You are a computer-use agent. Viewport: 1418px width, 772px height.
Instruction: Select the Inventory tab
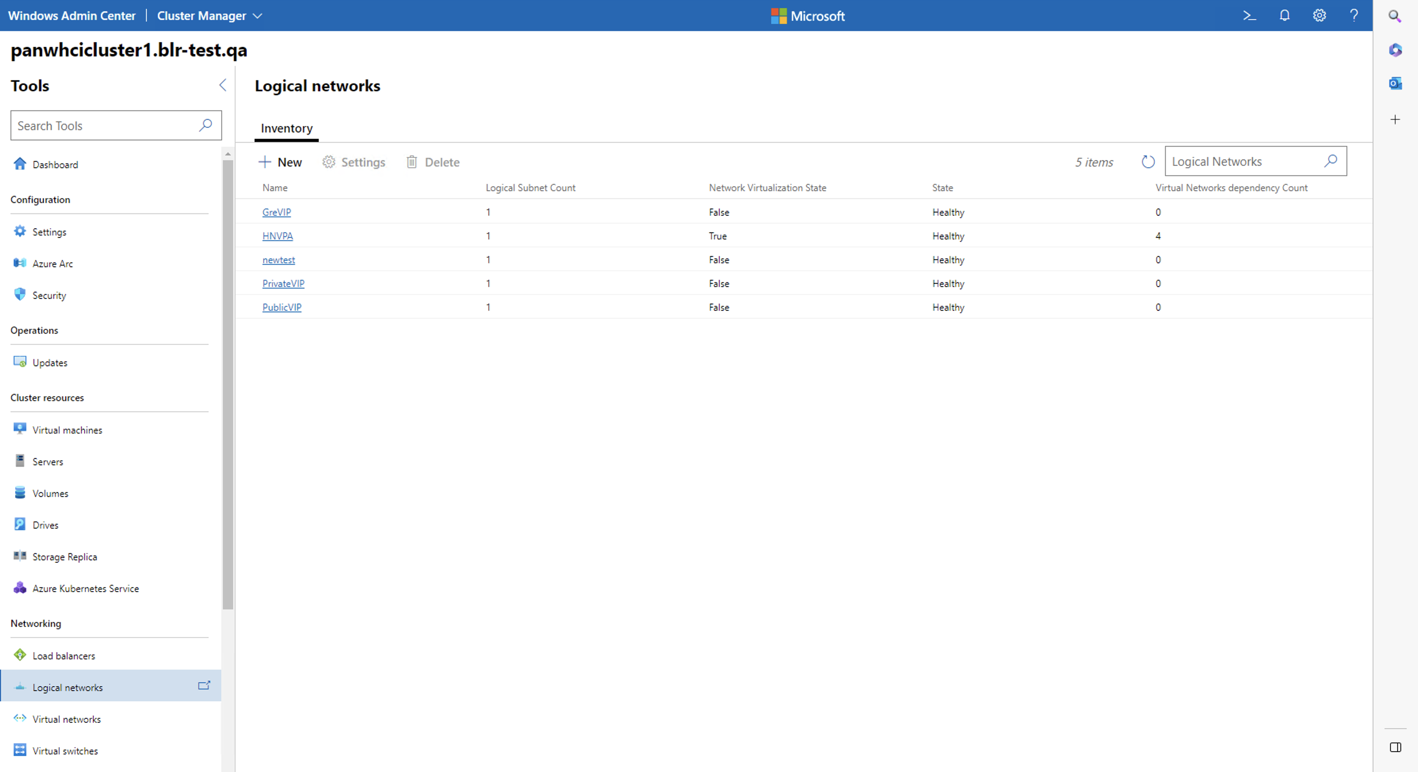pos(286,128)
